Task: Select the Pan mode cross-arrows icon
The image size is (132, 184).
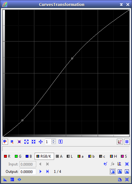Action: (x=40, y=142)
